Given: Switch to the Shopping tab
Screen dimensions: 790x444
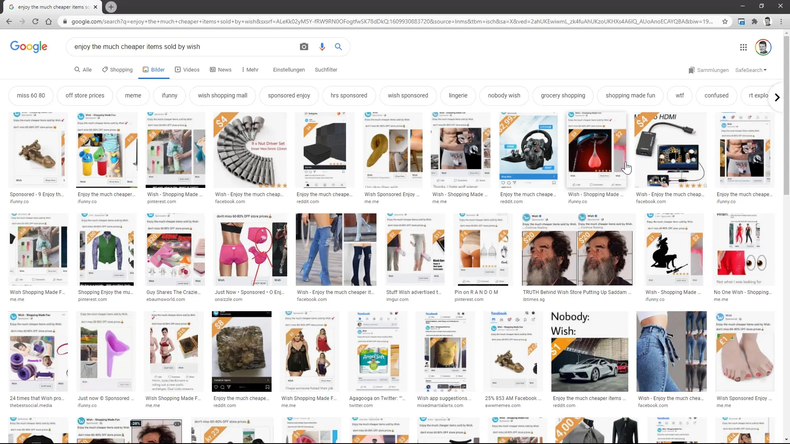Looking at the screenshot, I should [117, 70].
